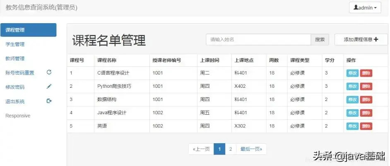Open the admin user dropdown

pyautogui.click(x=365, y=7)
